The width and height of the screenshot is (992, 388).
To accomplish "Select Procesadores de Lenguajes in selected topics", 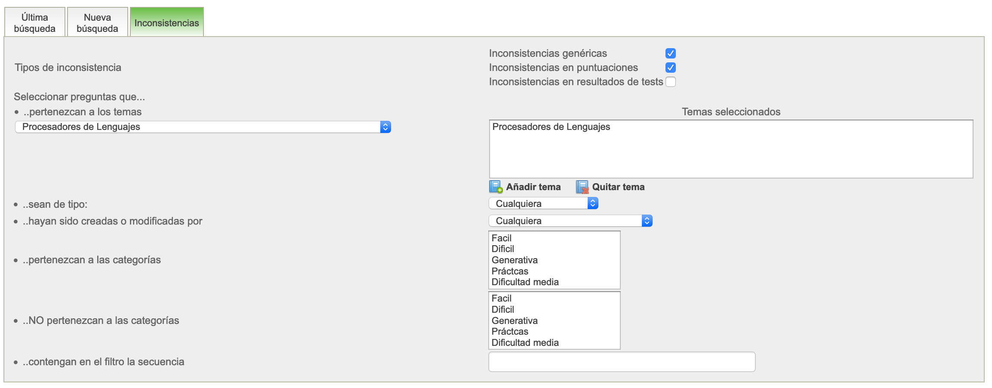I will coord(551,127).
